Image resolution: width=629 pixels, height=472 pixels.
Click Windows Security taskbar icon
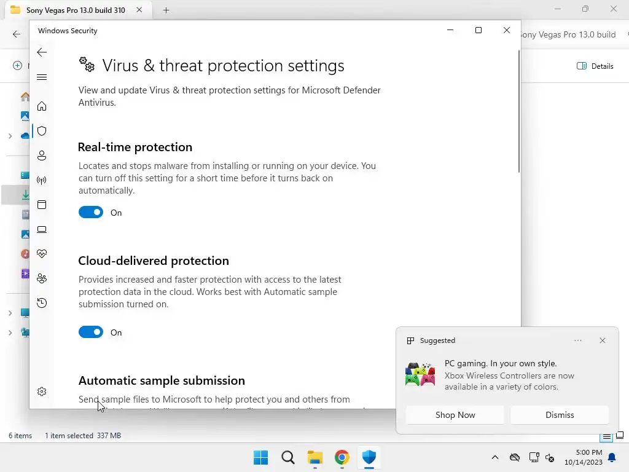[x=369, y=457]
